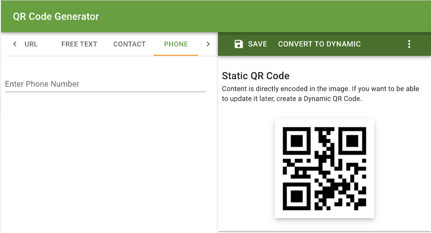Screen dimensions: 431x233
Task: Choose the Phone tab
Action: (176, 44)
